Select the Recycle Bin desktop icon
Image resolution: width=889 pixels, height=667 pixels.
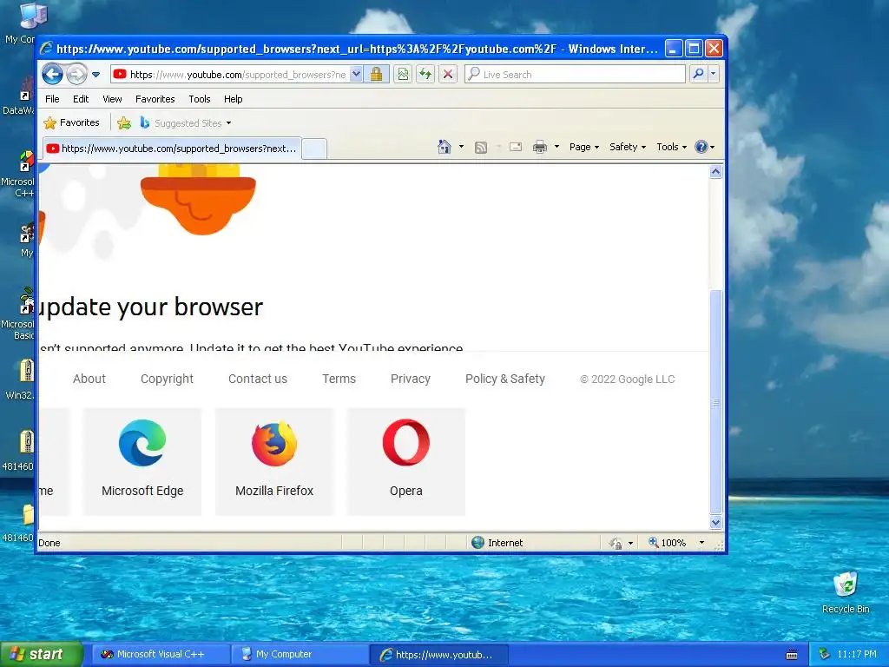coord(846,592)
